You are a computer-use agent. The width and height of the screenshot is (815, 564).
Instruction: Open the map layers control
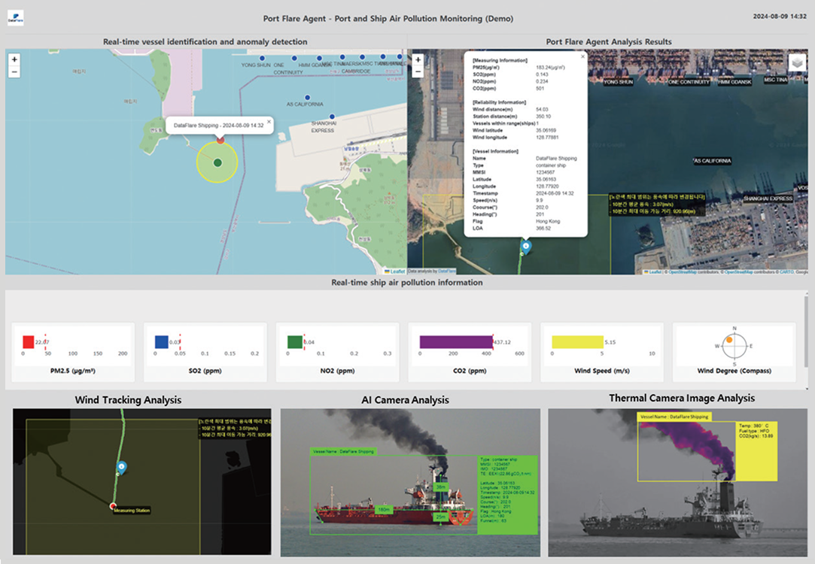[x=796, y=63]
